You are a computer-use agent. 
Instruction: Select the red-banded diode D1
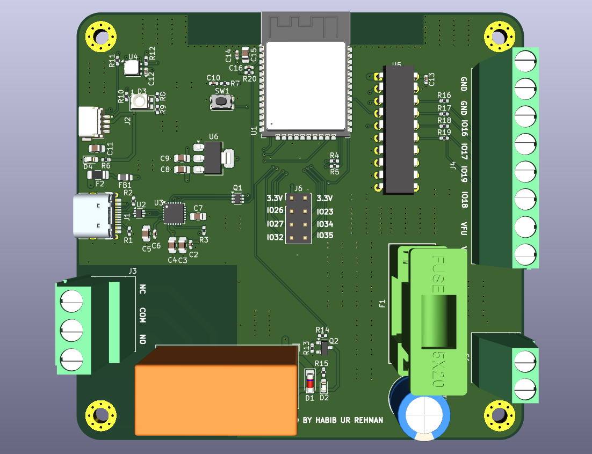point(309,381)
